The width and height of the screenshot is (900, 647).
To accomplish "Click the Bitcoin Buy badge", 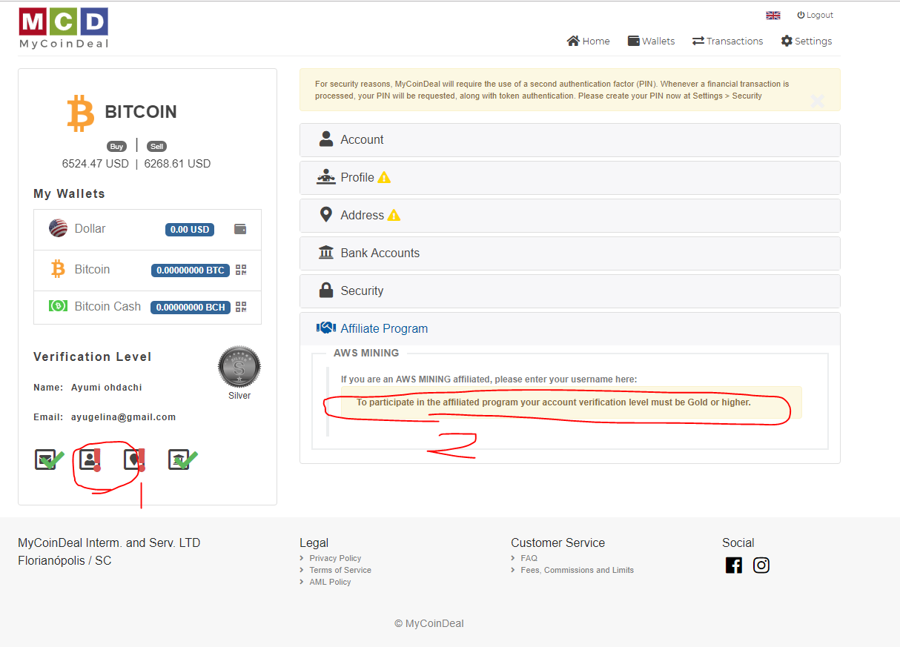I will point(116,147).
